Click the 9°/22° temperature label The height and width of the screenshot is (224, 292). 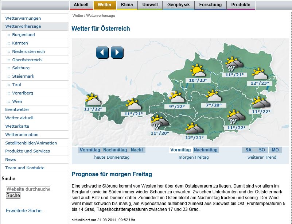(x=177, y=107)
